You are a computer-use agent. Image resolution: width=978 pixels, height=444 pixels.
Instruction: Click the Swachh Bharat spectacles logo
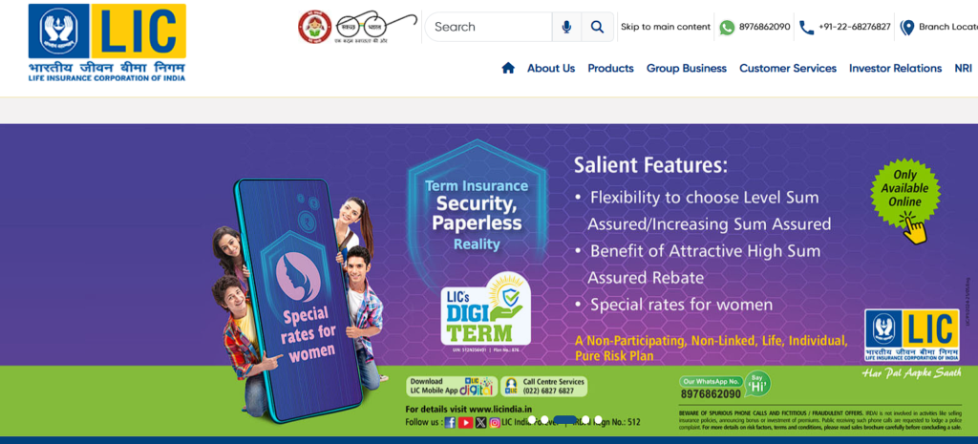[x=376, y=27]
